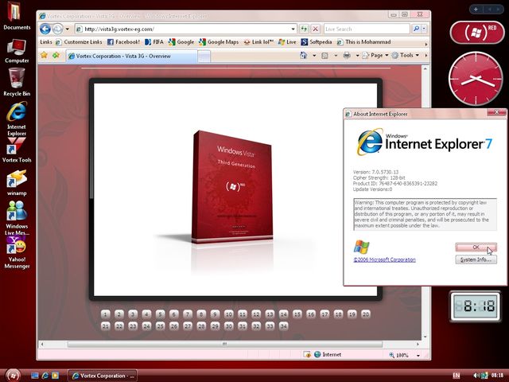
Task: Click the Vortex Corporation taskbar button
Action: tap(103, 376)
